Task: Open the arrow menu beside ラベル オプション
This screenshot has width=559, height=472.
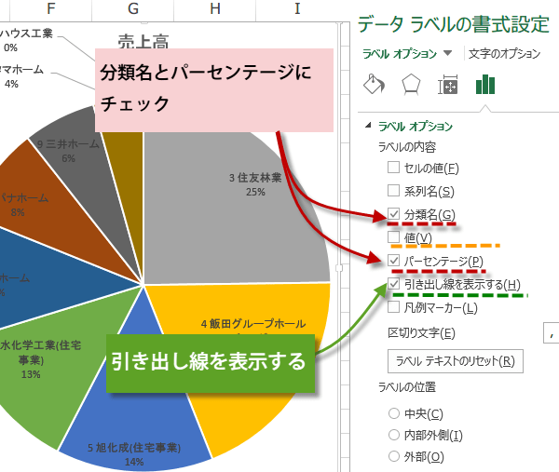Action: tap(448, 53)
